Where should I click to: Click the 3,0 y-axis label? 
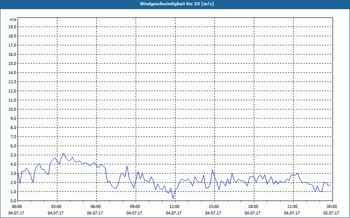[13, 173]
